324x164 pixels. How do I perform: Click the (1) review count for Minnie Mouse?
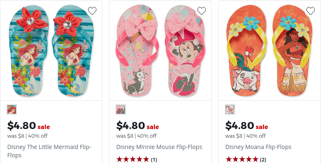(x=154, y=160)
